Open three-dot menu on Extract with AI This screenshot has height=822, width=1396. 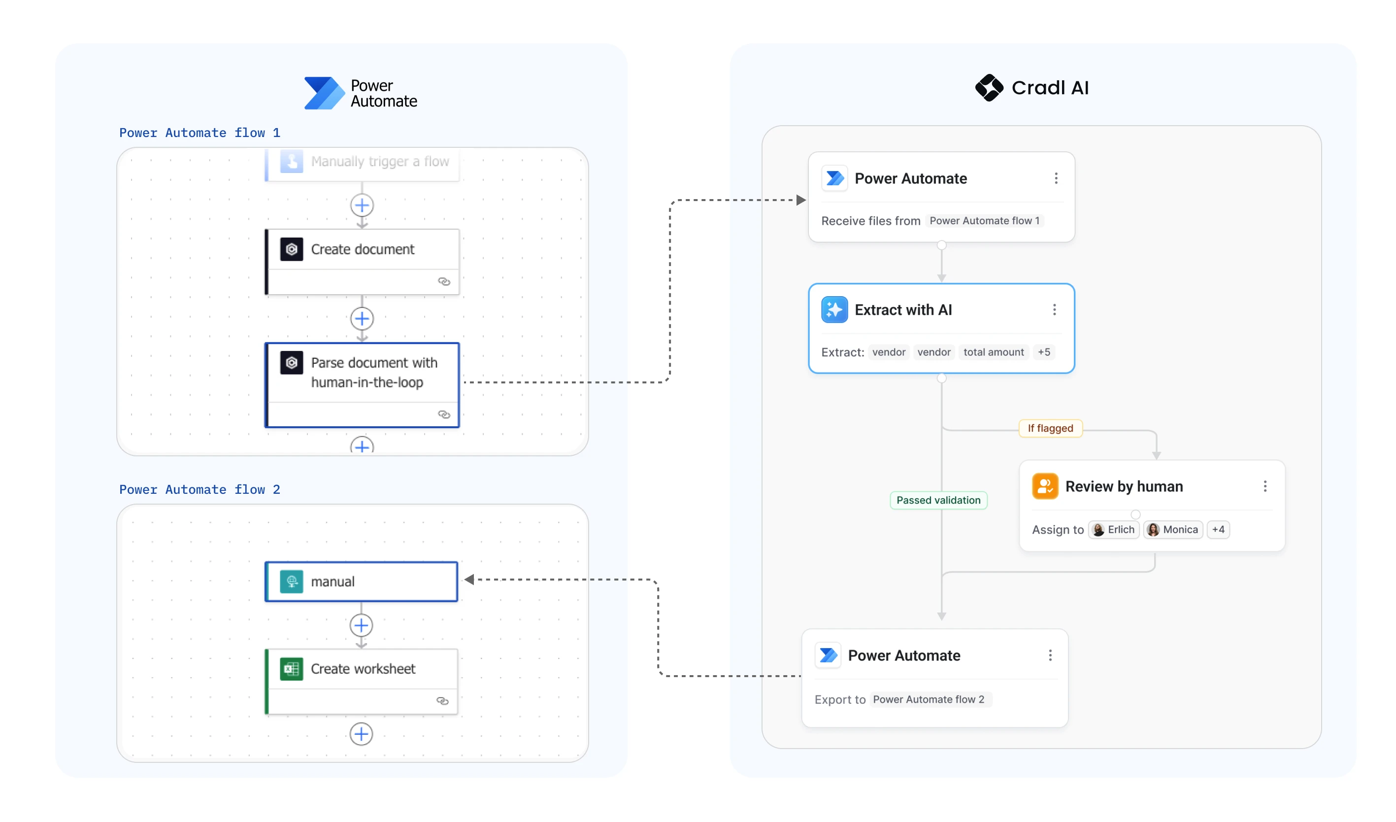coord(1054,310)
